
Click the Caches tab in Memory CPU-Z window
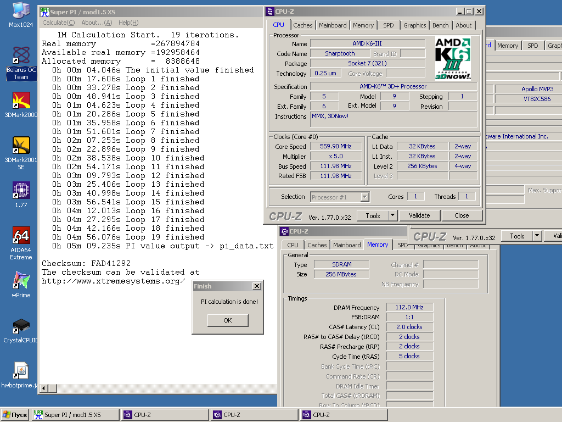(x=317, y=245)
